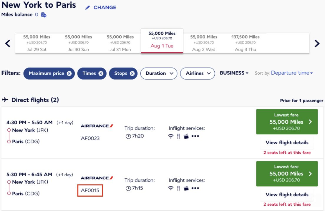The image size is (325, 211).
Task: Select the Lowest fare for flight AF0015
Action: 287,174
